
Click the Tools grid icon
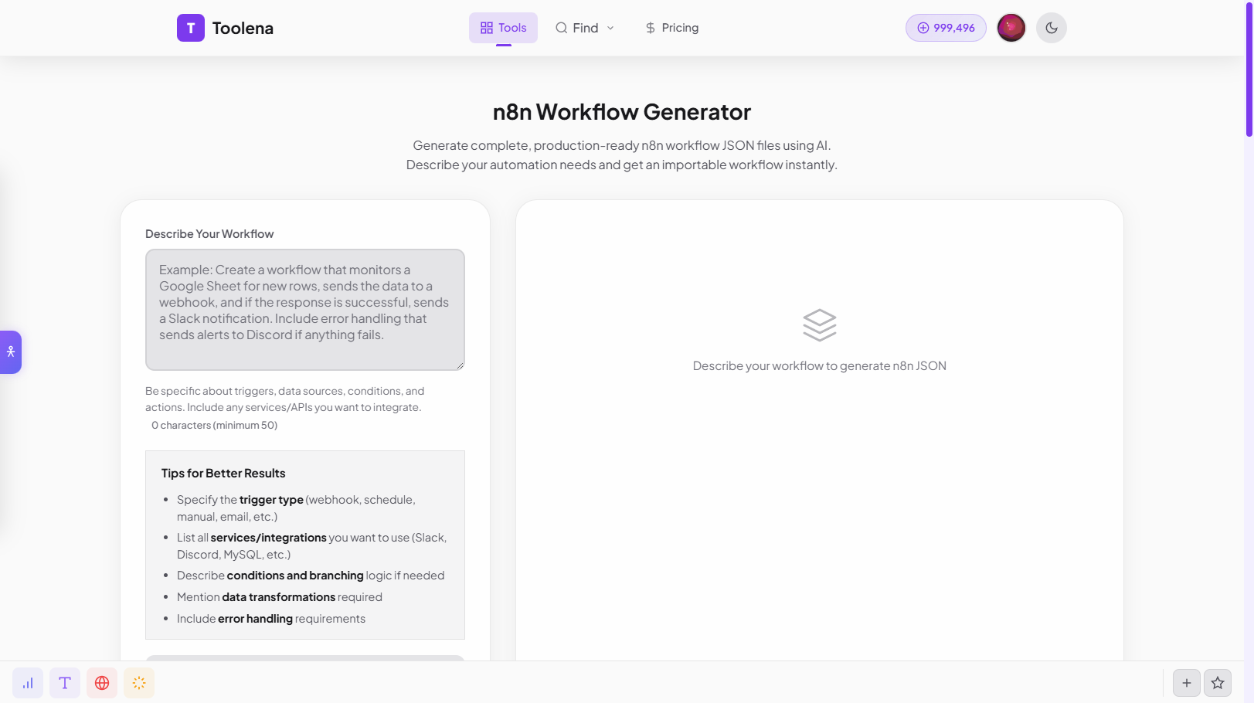[487, 28]
